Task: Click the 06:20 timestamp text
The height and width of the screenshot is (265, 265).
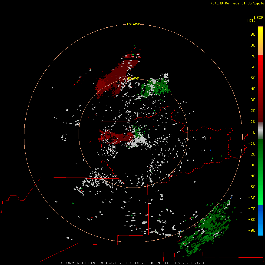Action: (197, 263)
